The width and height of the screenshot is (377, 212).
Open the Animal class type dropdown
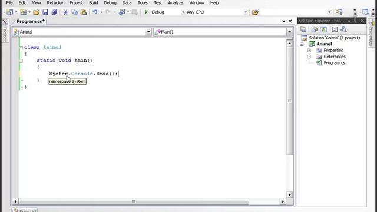[148, 32]
